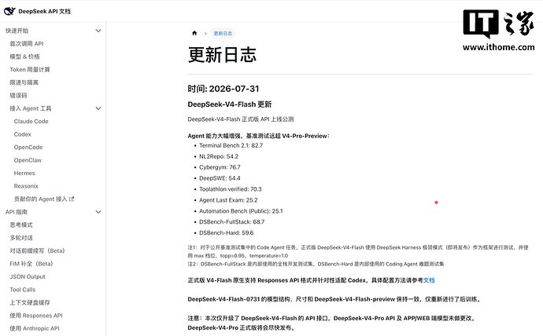
Task: Click the 时间: 2026-07-31 heading
Action: (223, 89)
